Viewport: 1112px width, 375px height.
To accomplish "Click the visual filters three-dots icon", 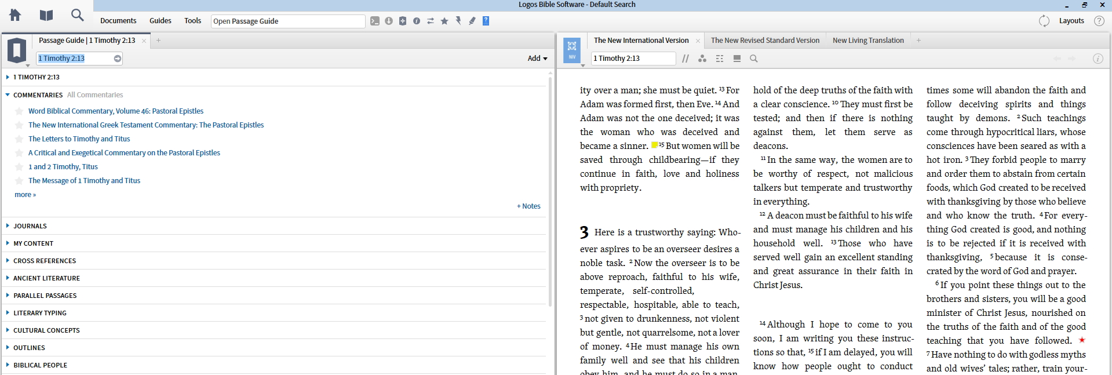I will 702,59.
